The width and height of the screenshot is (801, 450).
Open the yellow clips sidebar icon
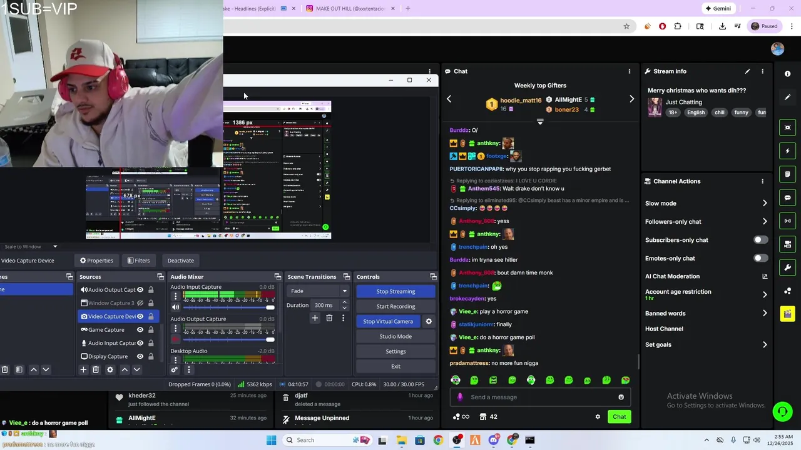(787, 313)
